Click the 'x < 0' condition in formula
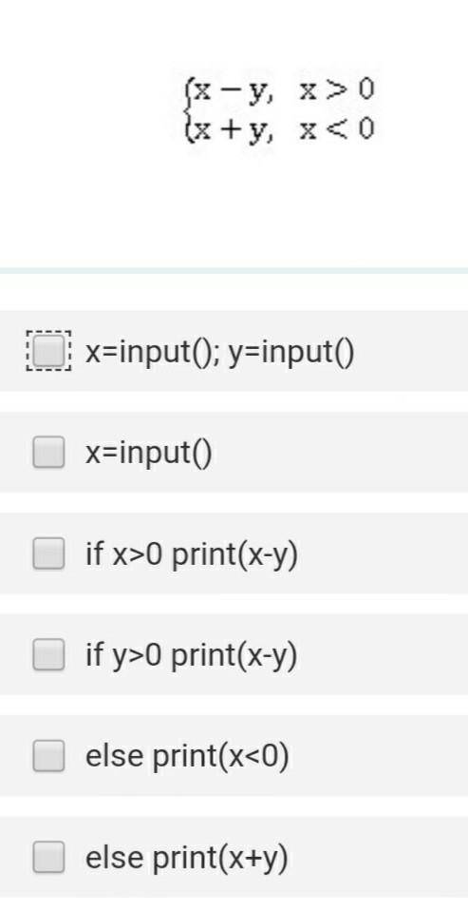The width and height of the screenshot is (468, 912). pos(337,129)
